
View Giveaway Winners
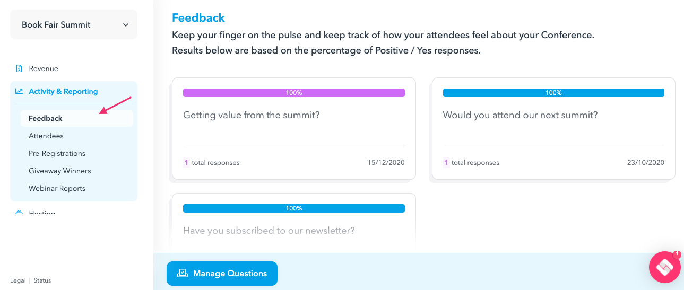click(60, 171)
